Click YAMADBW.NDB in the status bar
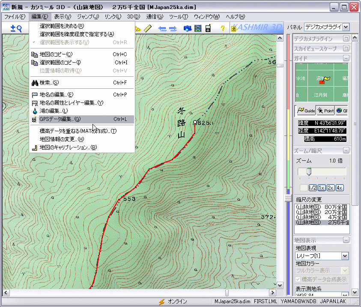This screenshot has height=307, width=361. click(x=298, y=301)
